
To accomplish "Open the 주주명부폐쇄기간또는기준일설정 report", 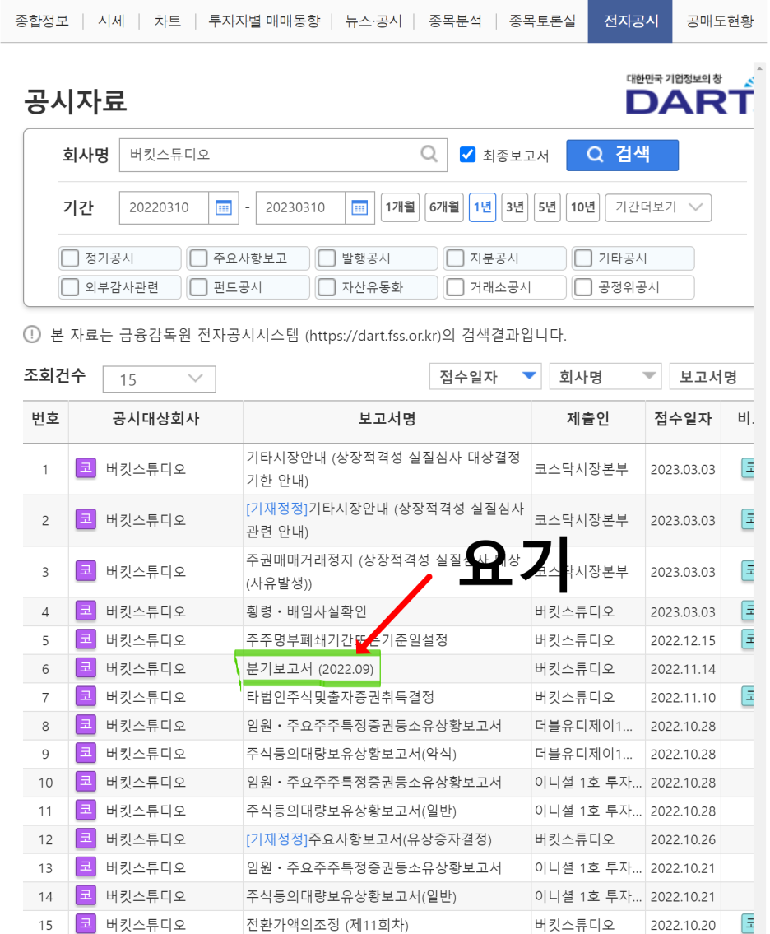I will coord(346,639).
